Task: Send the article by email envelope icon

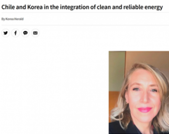Action: pyautogui.click(x=35, y=33)
